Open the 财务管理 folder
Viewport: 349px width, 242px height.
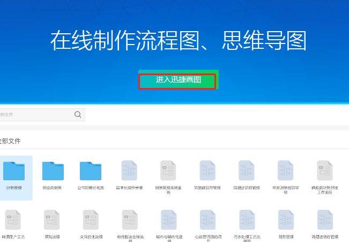[x=14, y=171]
